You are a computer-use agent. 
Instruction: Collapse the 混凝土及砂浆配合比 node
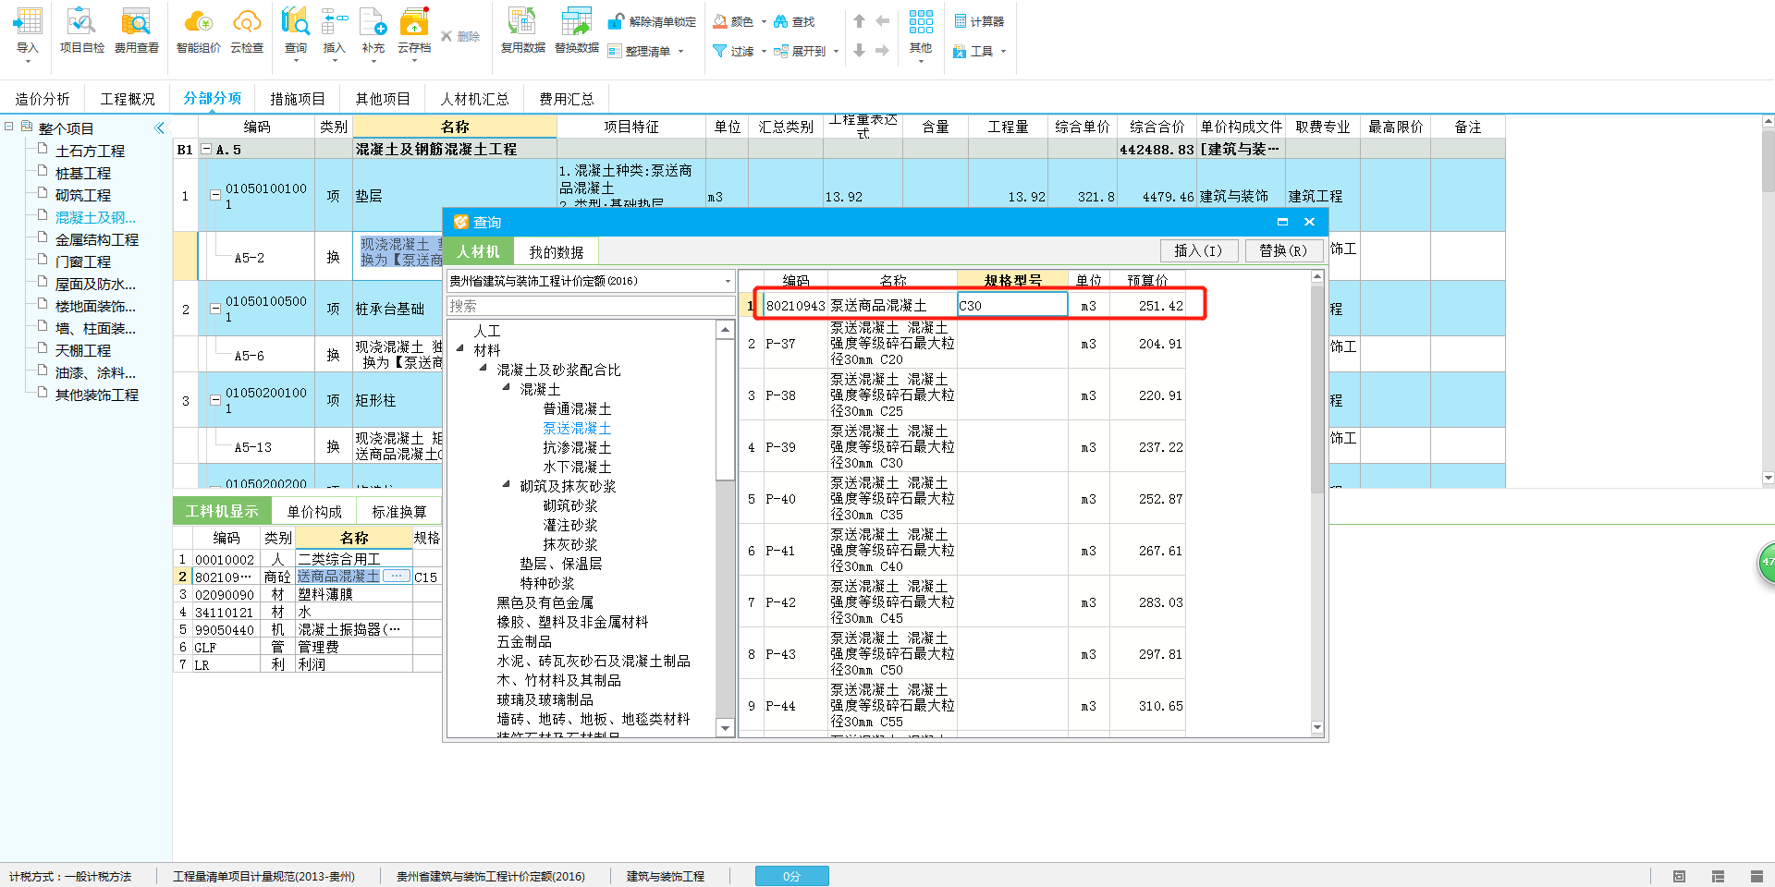click(483, 369)
